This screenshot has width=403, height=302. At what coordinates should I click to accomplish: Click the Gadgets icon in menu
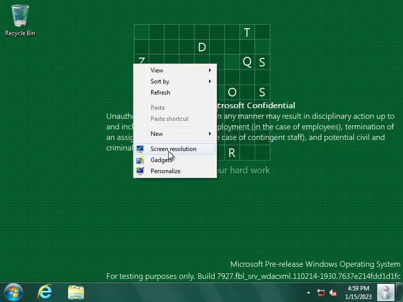coord(140,160)
